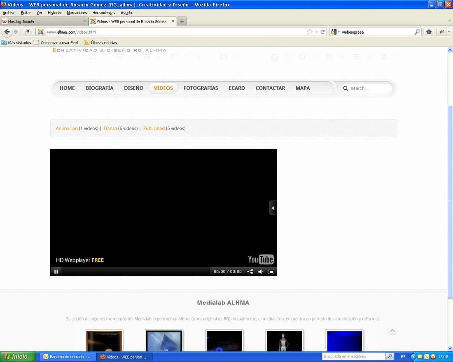The width and height of the screenshot is (453, 362).
Task: Open the Windows Inicio start button
Action: [18, 357]
